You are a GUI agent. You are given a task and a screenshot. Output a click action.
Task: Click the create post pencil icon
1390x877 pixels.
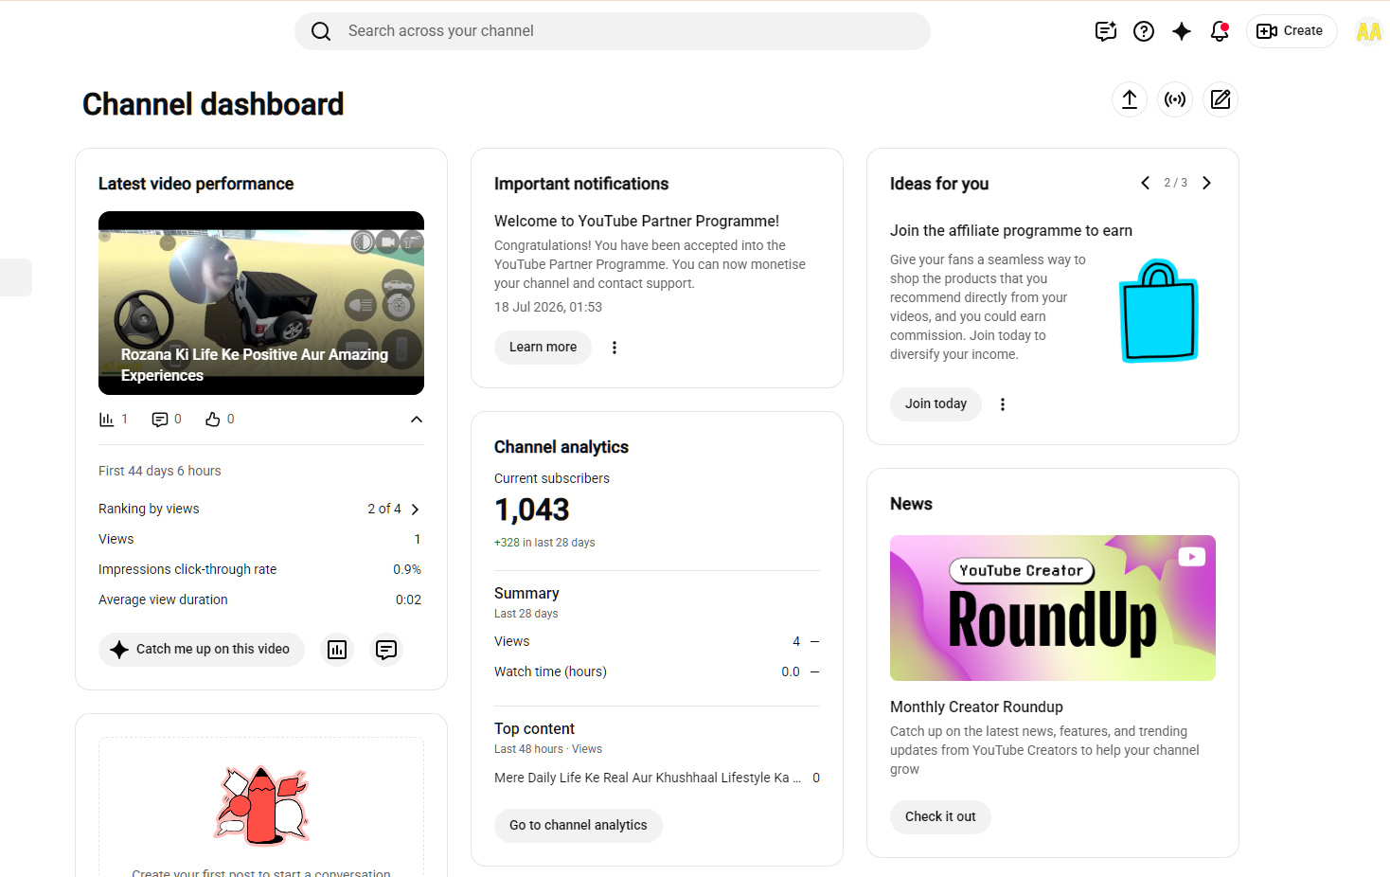[1221, 99]
